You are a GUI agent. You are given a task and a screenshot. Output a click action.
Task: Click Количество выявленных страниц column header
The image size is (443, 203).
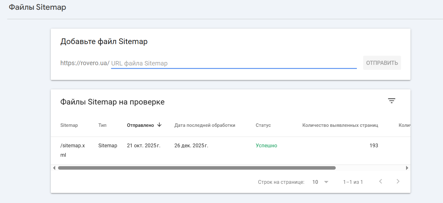pyautogui.click(x=340, y=125)
